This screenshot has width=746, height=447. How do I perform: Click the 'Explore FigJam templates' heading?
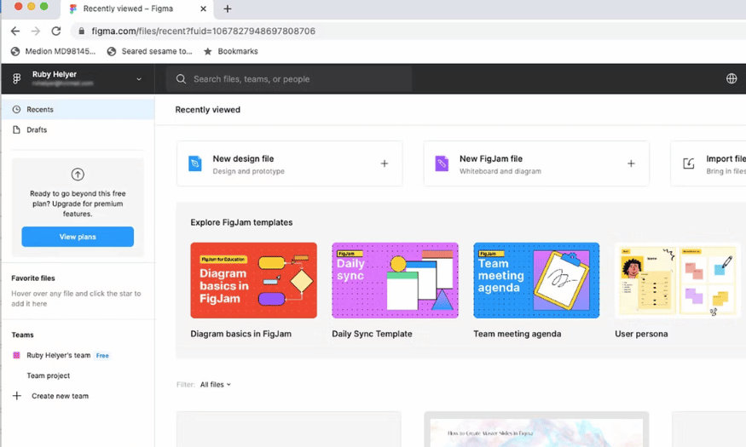241,222
